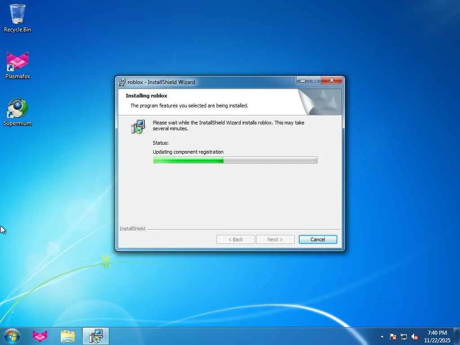Select the Plasmafox desktop shortcut
The image size is (460, 345).
(18, 65)
